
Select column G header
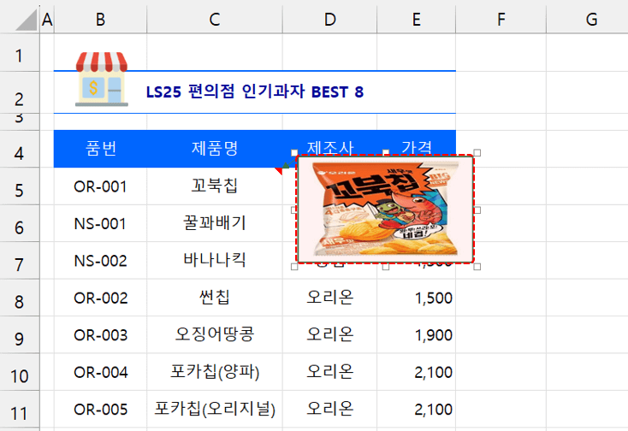click(587, 19)
